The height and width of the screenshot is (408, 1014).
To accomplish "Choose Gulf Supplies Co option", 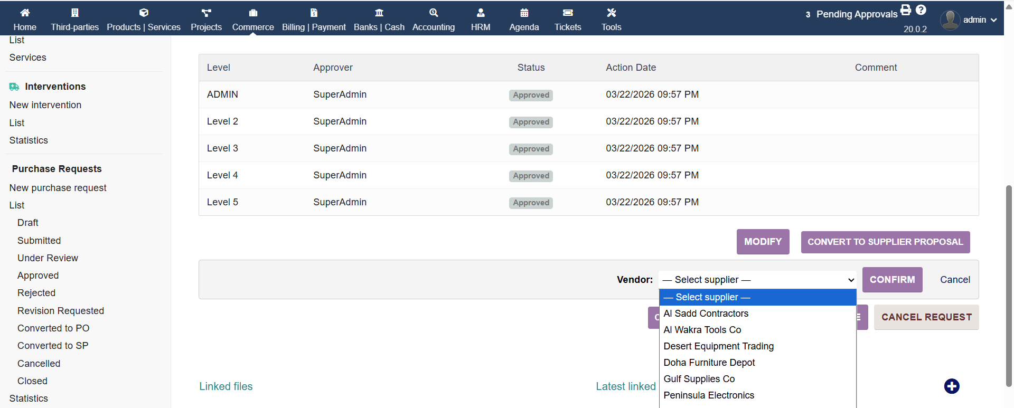I will click(x=699, y=379).
